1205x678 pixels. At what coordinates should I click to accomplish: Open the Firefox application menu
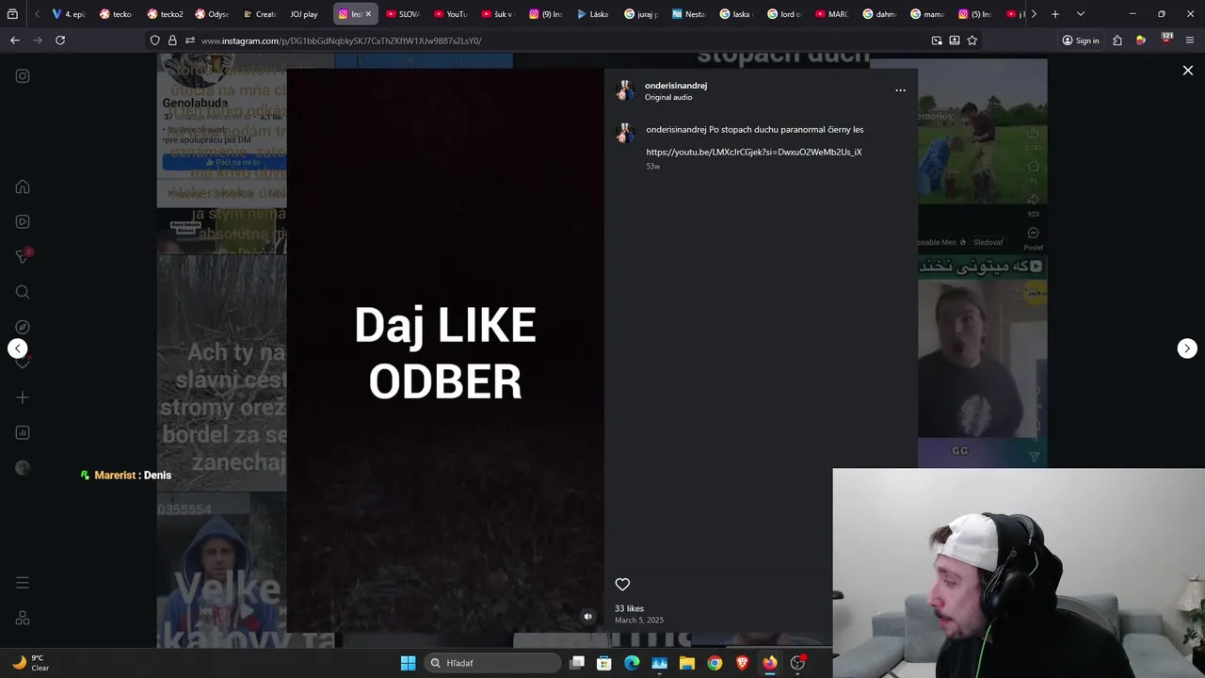(x=1190, y=40)
